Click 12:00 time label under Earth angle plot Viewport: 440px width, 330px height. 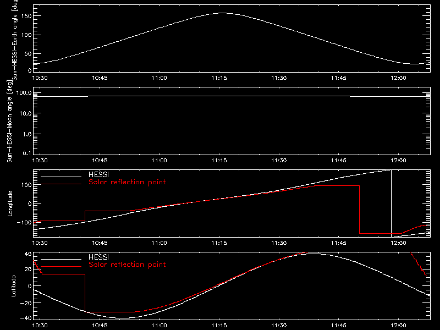point(398,78)
